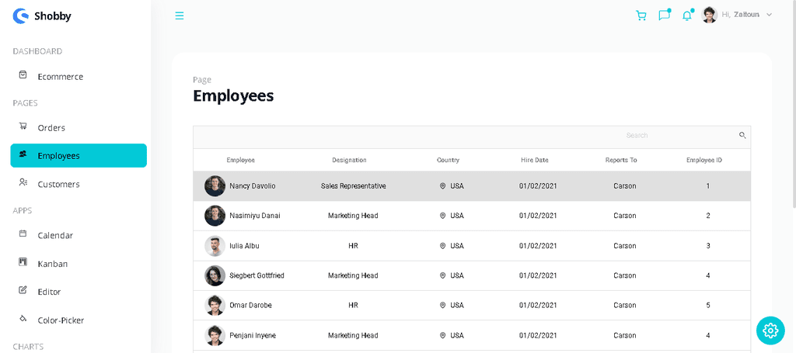This screenshot has height=353, width=796.
Task: Click the location pin in Siegbert Gottfried's row
Action: 442,275
